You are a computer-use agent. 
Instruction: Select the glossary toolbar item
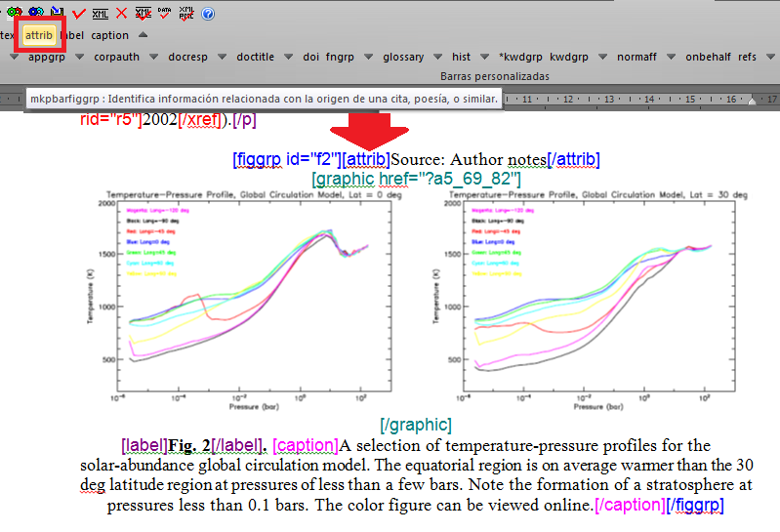tap(403, 58)
